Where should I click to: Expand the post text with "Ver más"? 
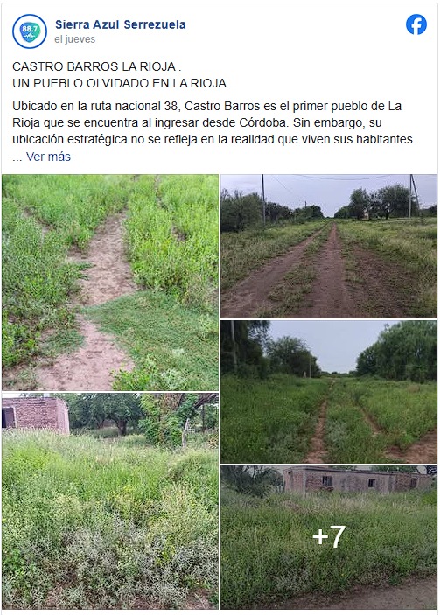pyautogui.click(x=48, y=157)
